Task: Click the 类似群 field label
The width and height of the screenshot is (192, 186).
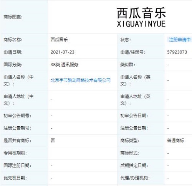Action: 127,65
